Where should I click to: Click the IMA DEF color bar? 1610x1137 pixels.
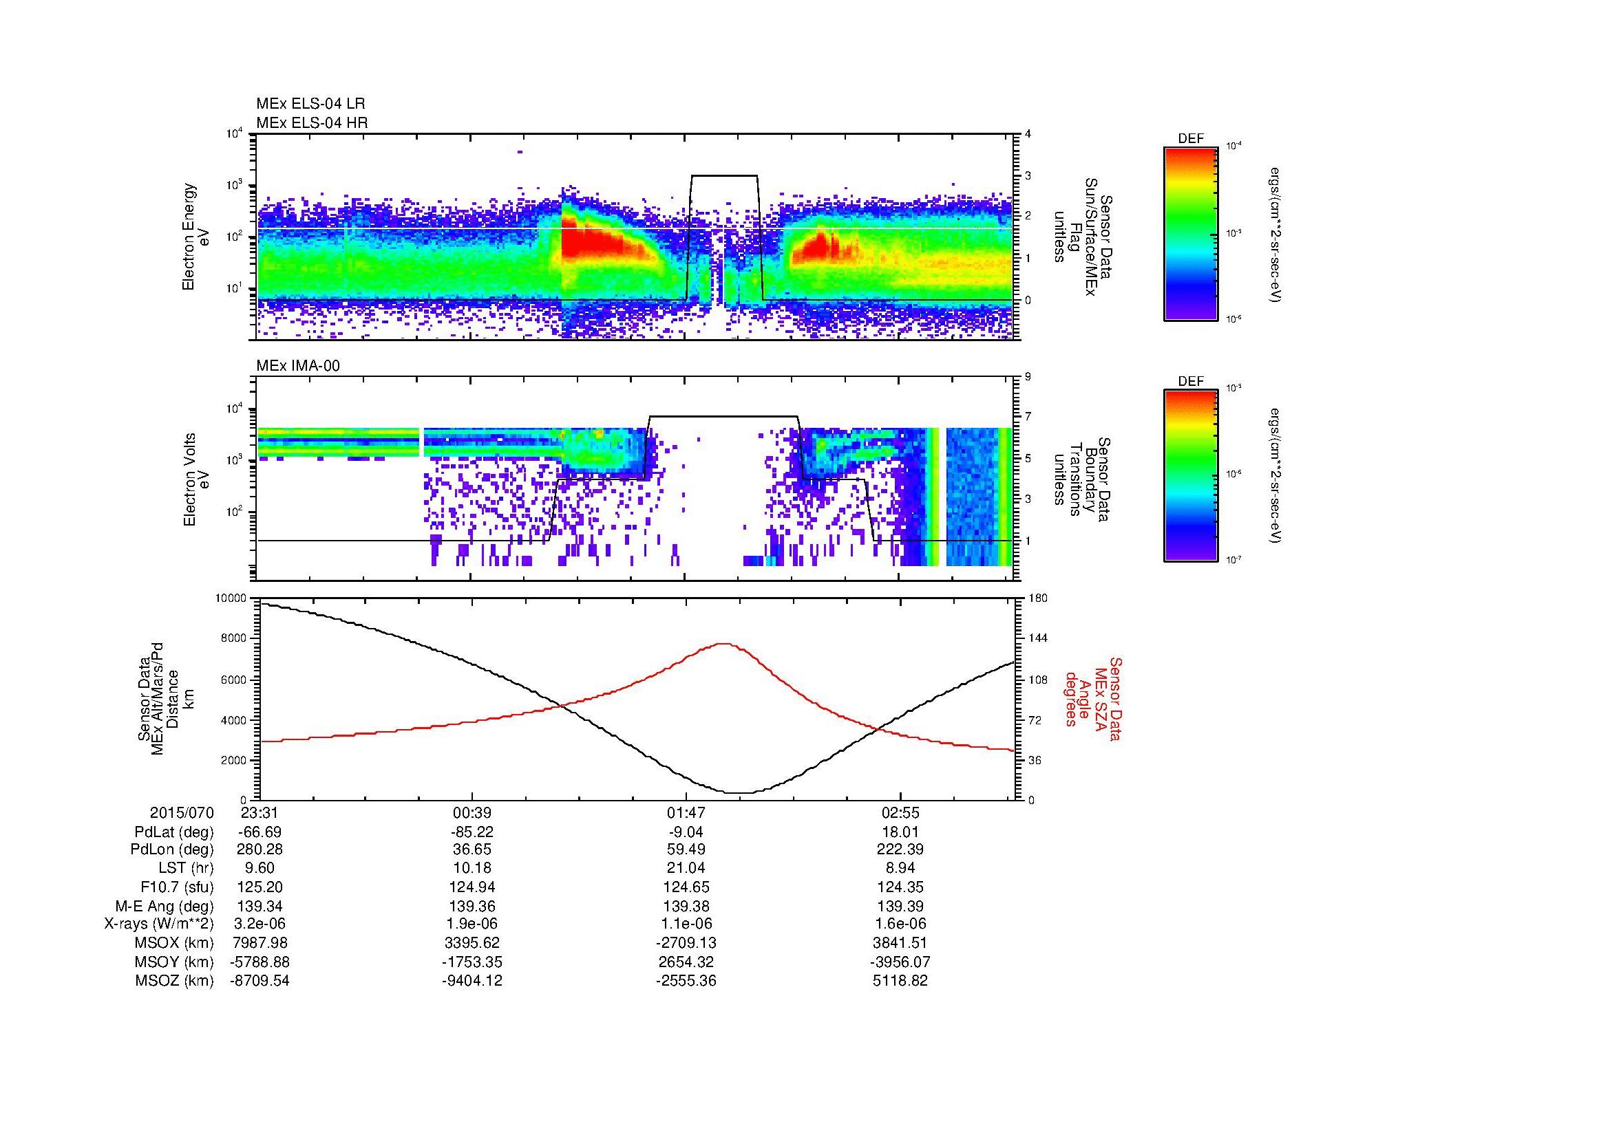pos(1191,476)
